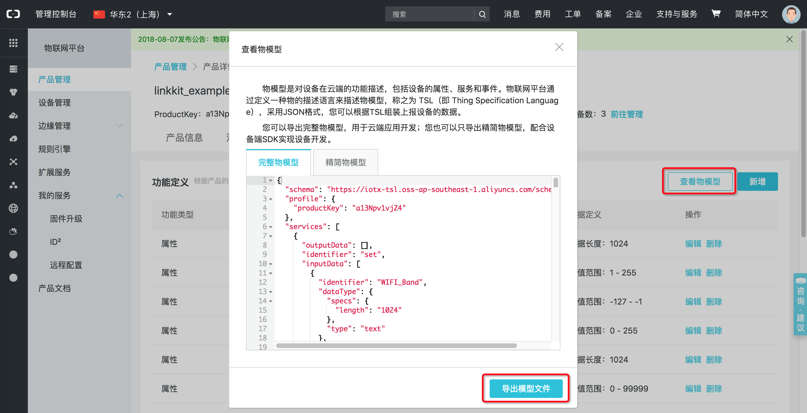Open the 前往管理 link
The height and width of the screenshot is (413, 807).
pyautogui.click(x=626, y=114)
